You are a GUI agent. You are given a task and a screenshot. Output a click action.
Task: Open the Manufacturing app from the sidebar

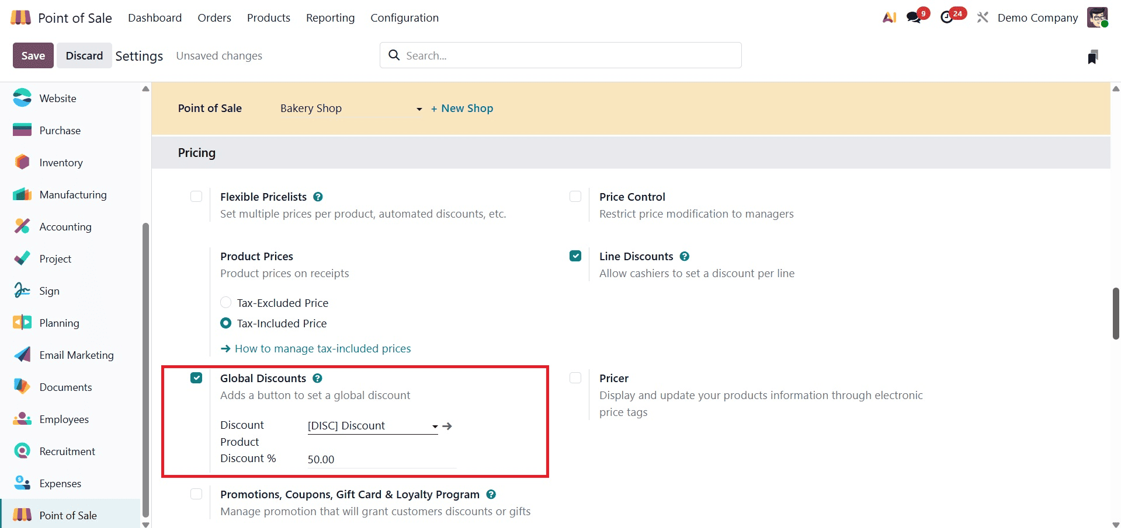[x=73, y=194]
